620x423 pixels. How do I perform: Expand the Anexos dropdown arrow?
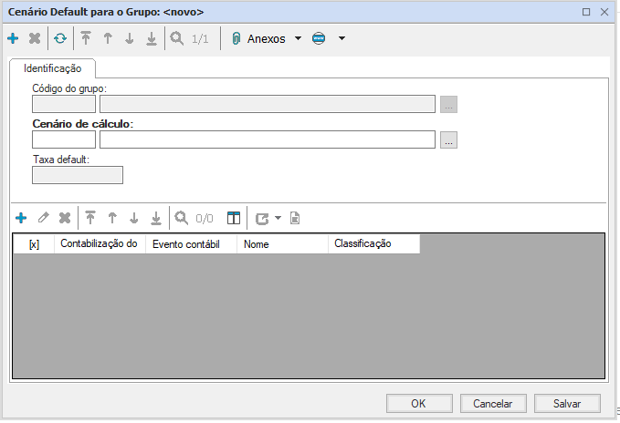(x=298, y=39)
